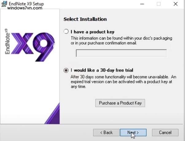Choose the 30-day free trial radio button

[x=66, y=70]
